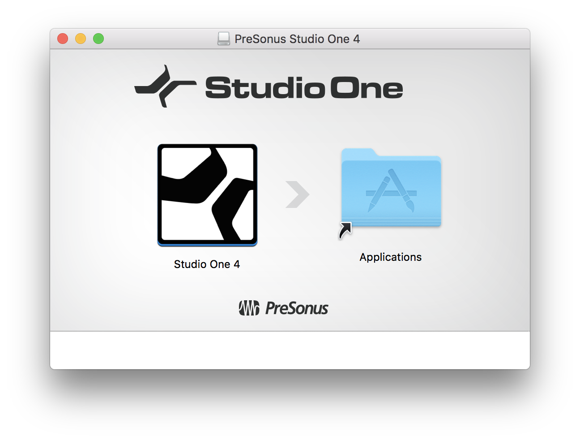Zoom the window with the green button

tap(98, 39)
